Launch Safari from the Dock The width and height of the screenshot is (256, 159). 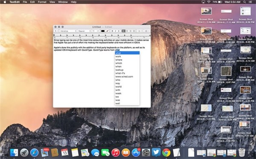34,153
